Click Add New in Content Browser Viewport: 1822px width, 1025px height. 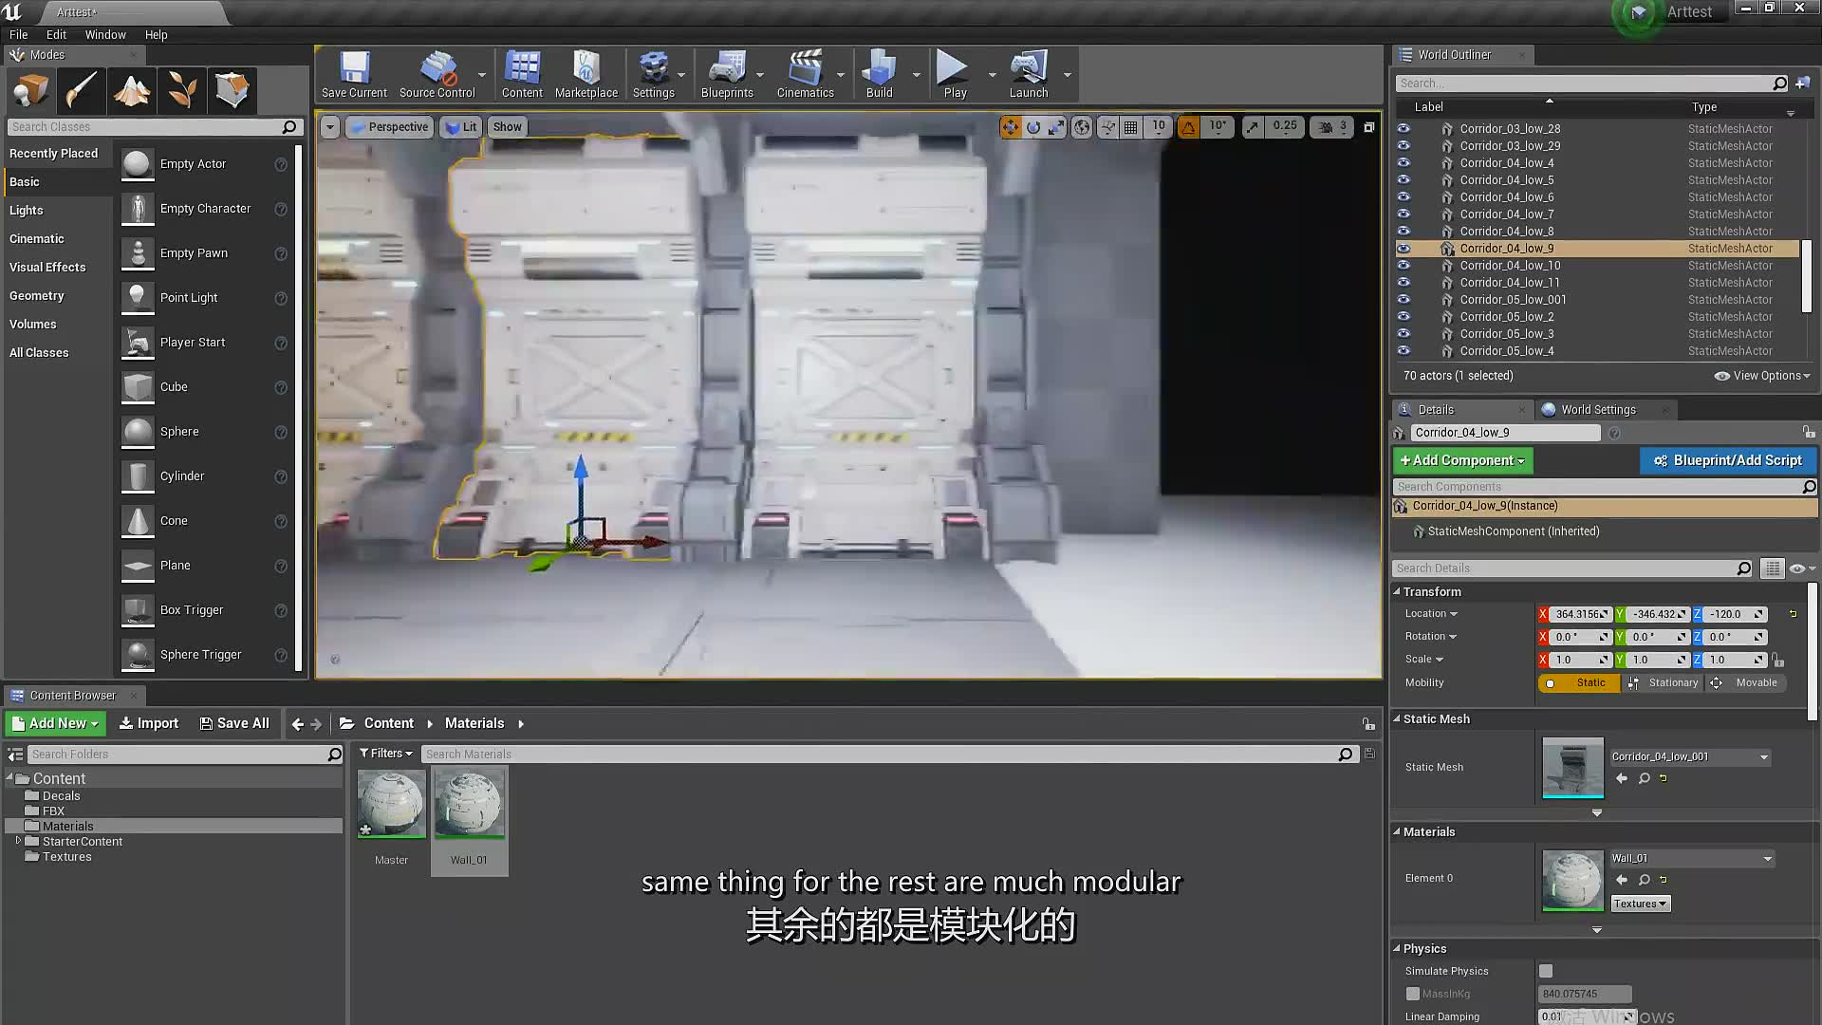pos(56,723)
